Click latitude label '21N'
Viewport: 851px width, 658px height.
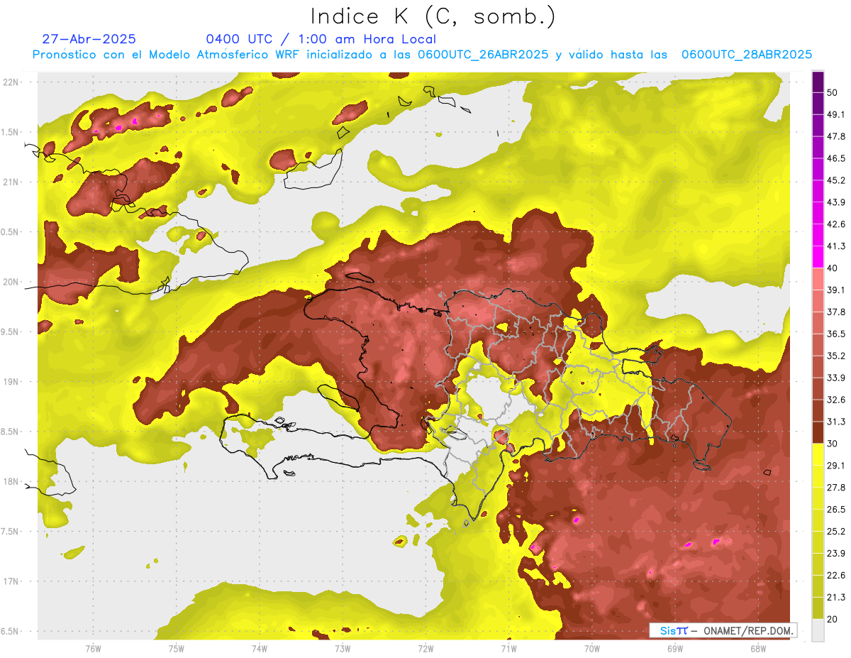click(x=11, y=182)
